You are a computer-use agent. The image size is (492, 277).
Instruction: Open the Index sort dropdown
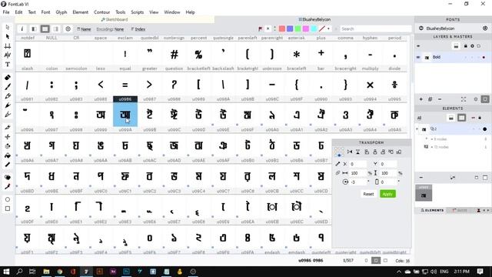click(138, 29)
